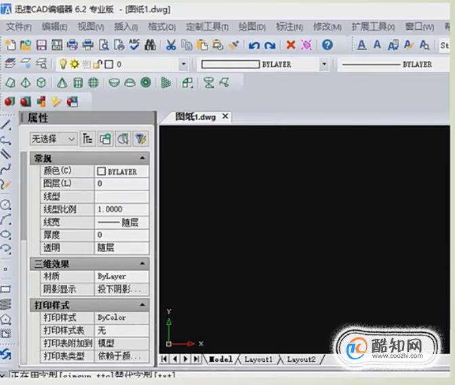Jump to last layout tab arrow
Screen dimensions: 455x385
[197, 359]
